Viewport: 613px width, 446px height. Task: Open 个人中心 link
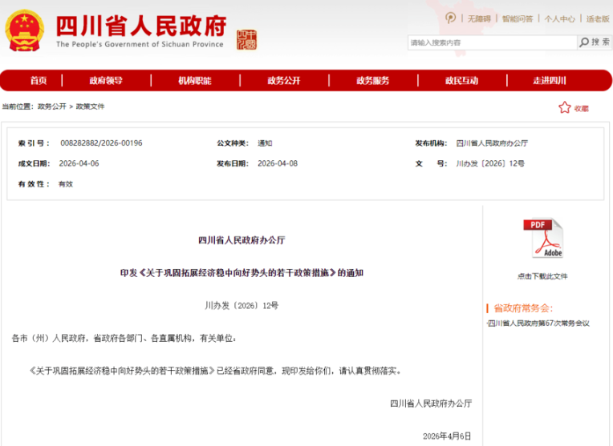[559, 18]
